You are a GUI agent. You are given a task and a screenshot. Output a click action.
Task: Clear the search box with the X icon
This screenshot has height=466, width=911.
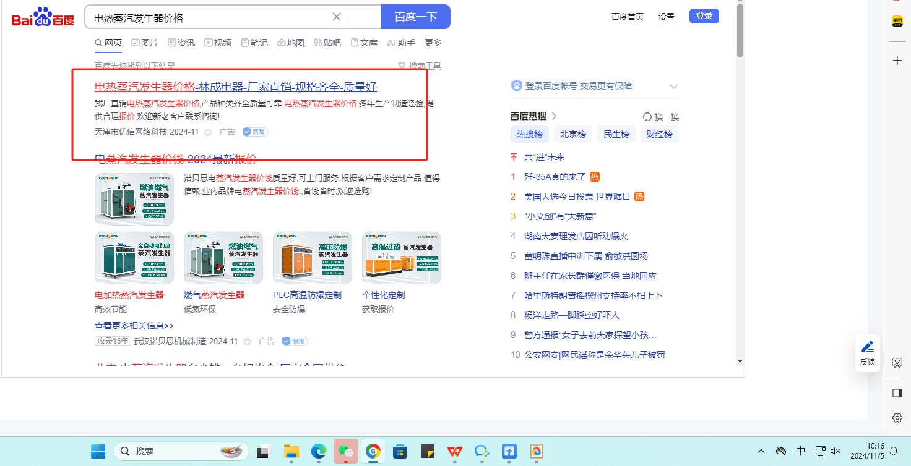pyautogui.click(x=337, y=17)
